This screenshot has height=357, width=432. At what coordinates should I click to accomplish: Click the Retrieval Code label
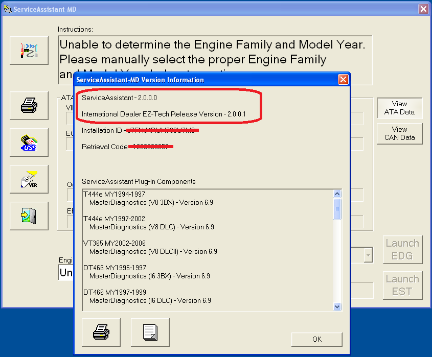(x=105, y=147)
